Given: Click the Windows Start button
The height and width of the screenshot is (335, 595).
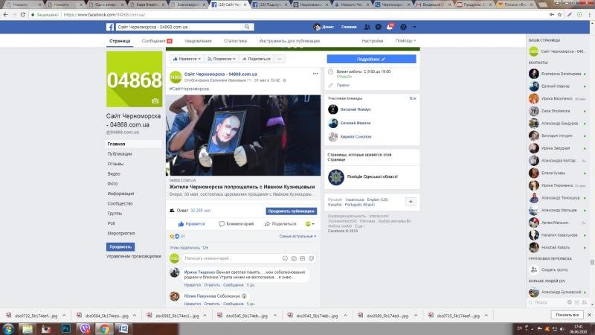Looking at the screenshot, I should point(8,328).
